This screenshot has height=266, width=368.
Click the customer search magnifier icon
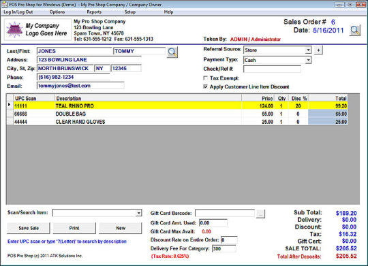pyautogui.click(x=172, y=52)
